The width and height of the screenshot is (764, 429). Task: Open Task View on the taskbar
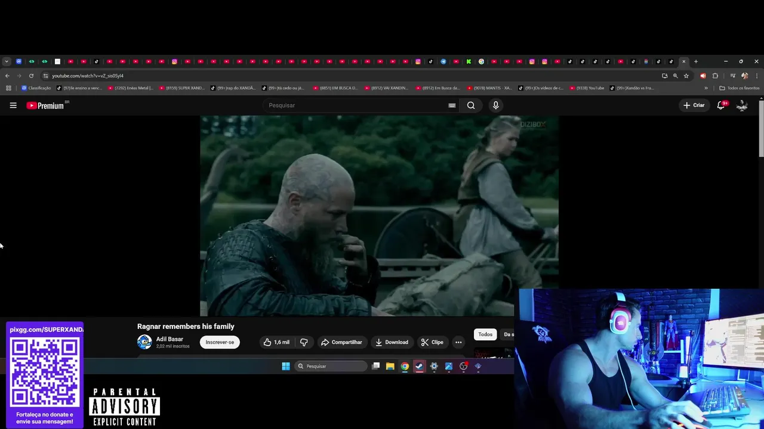coord(375,366)
